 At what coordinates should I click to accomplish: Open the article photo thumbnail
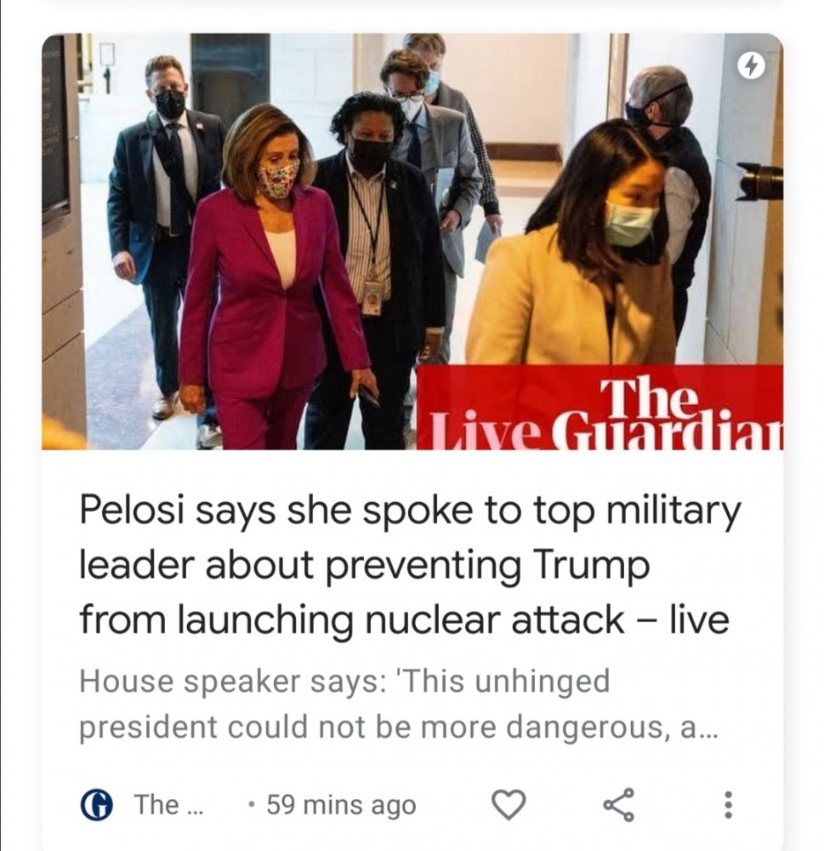pos(412,242)
